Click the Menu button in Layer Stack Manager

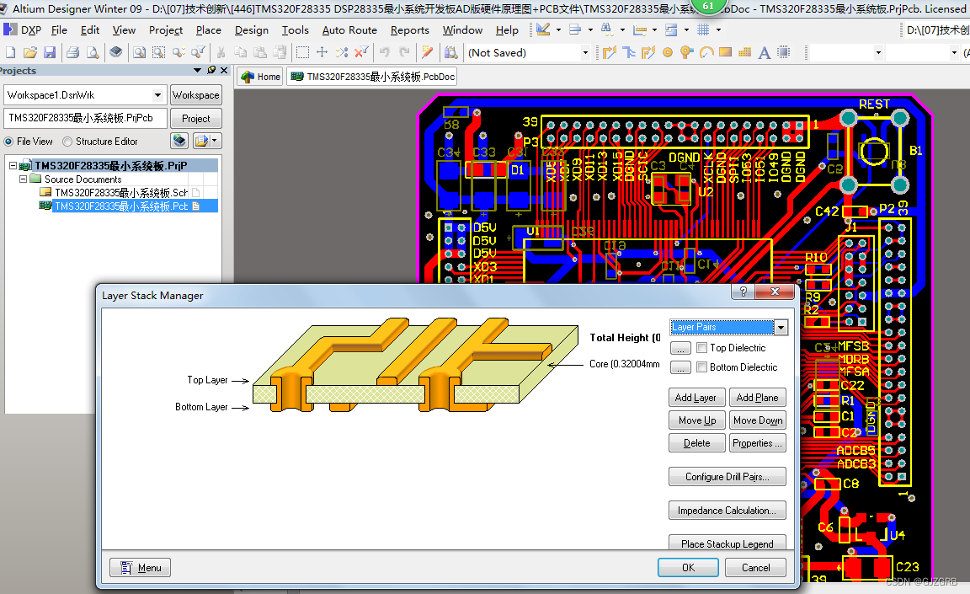click(141, 567)
